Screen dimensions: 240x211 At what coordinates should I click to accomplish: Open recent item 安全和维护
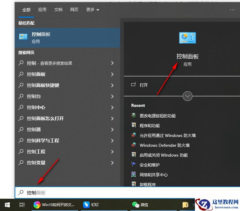pyautogui.click(x=150, y=165)
